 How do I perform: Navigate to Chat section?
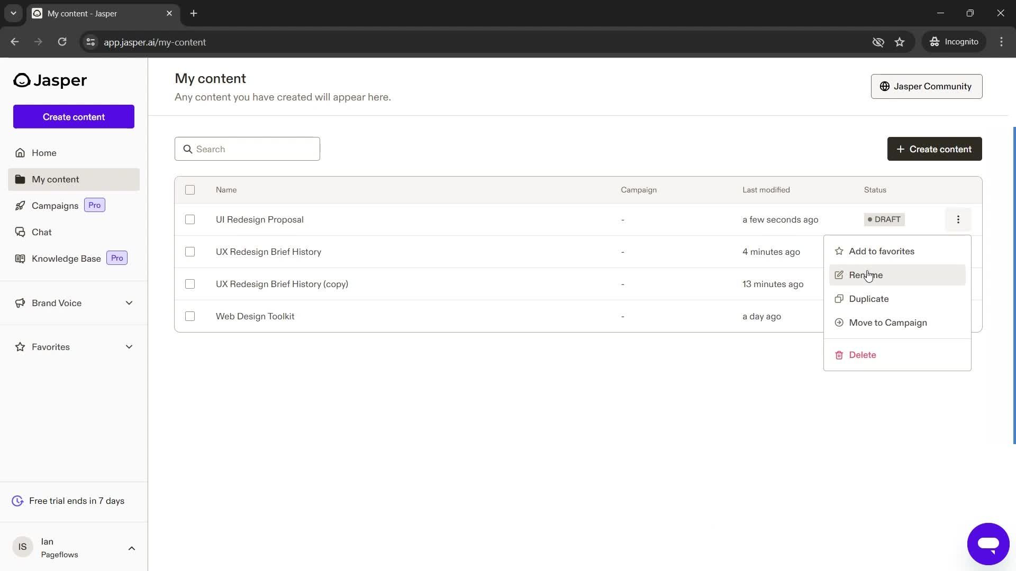[42, 232]
